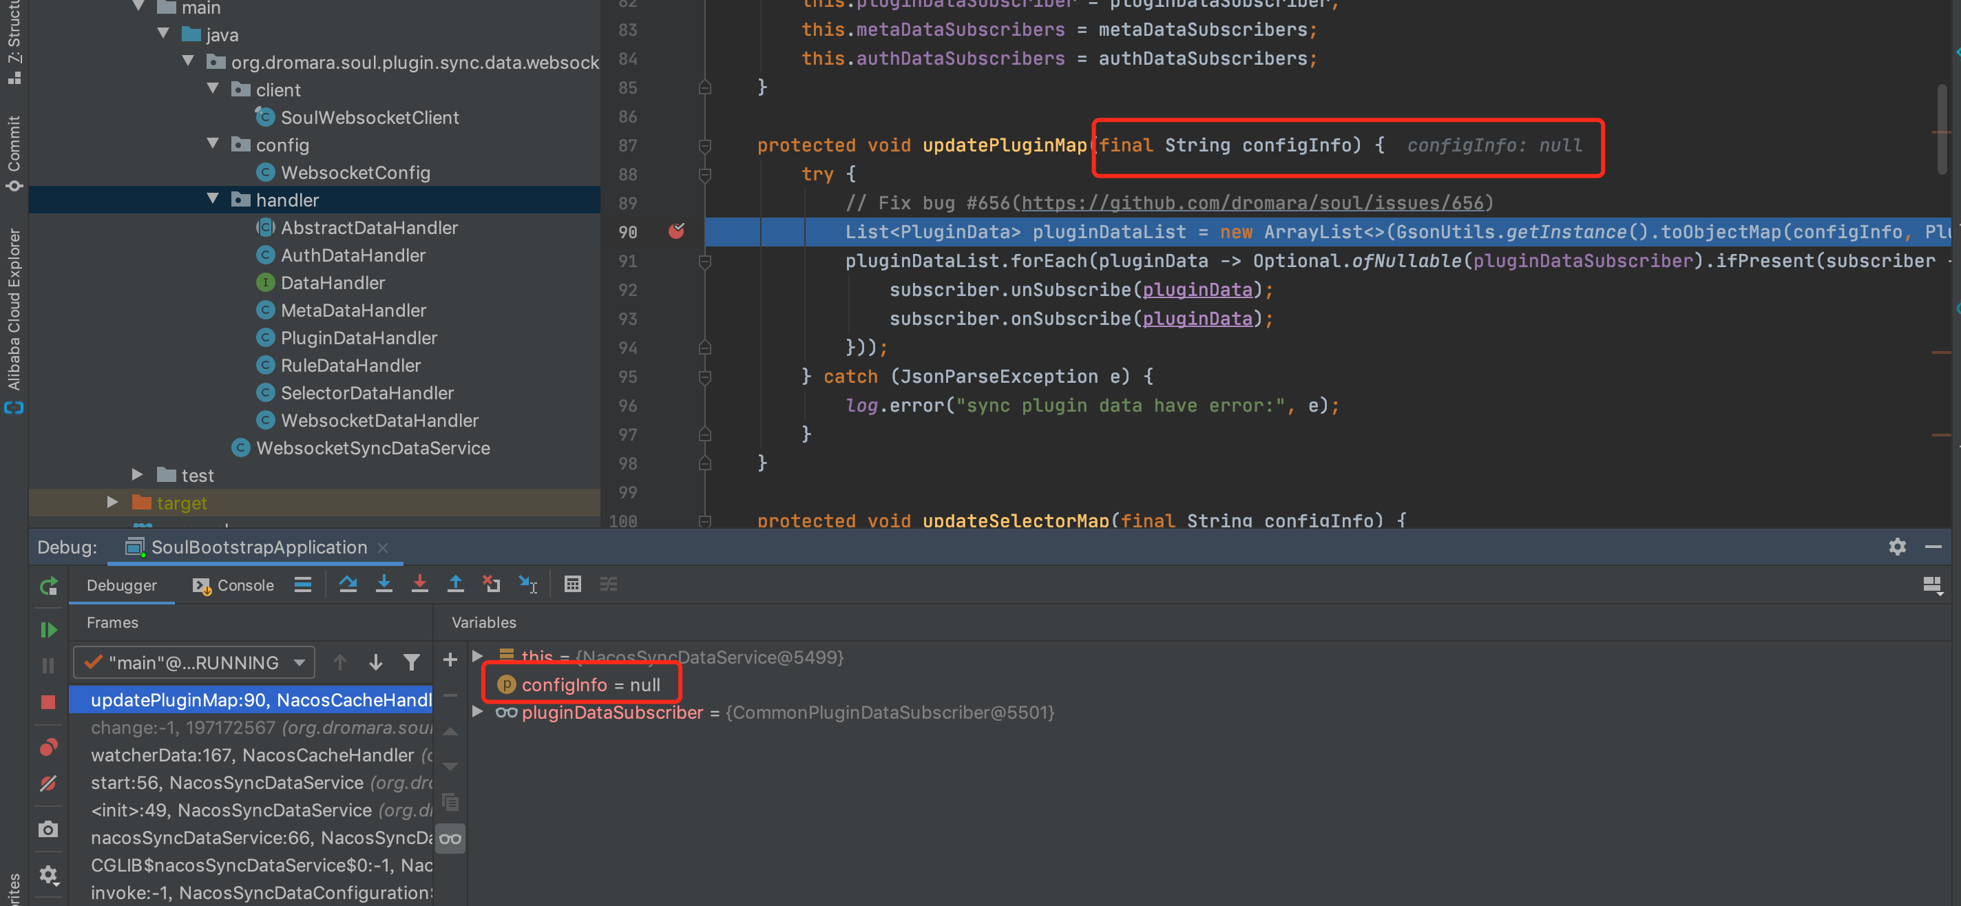Click the editor vertical scrollbar

1942,129
